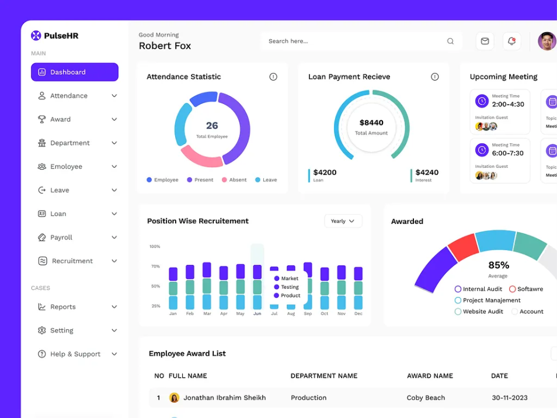Click the Attendance Statistic info icon
The height and width of the screenshot is (418, 557).
(273, 77)
